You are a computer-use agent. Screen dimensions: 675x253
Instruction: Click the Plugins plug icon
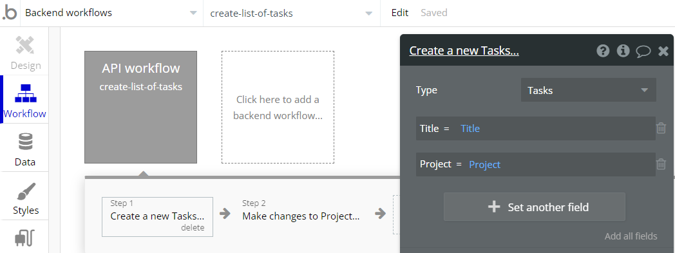[25, 239]
